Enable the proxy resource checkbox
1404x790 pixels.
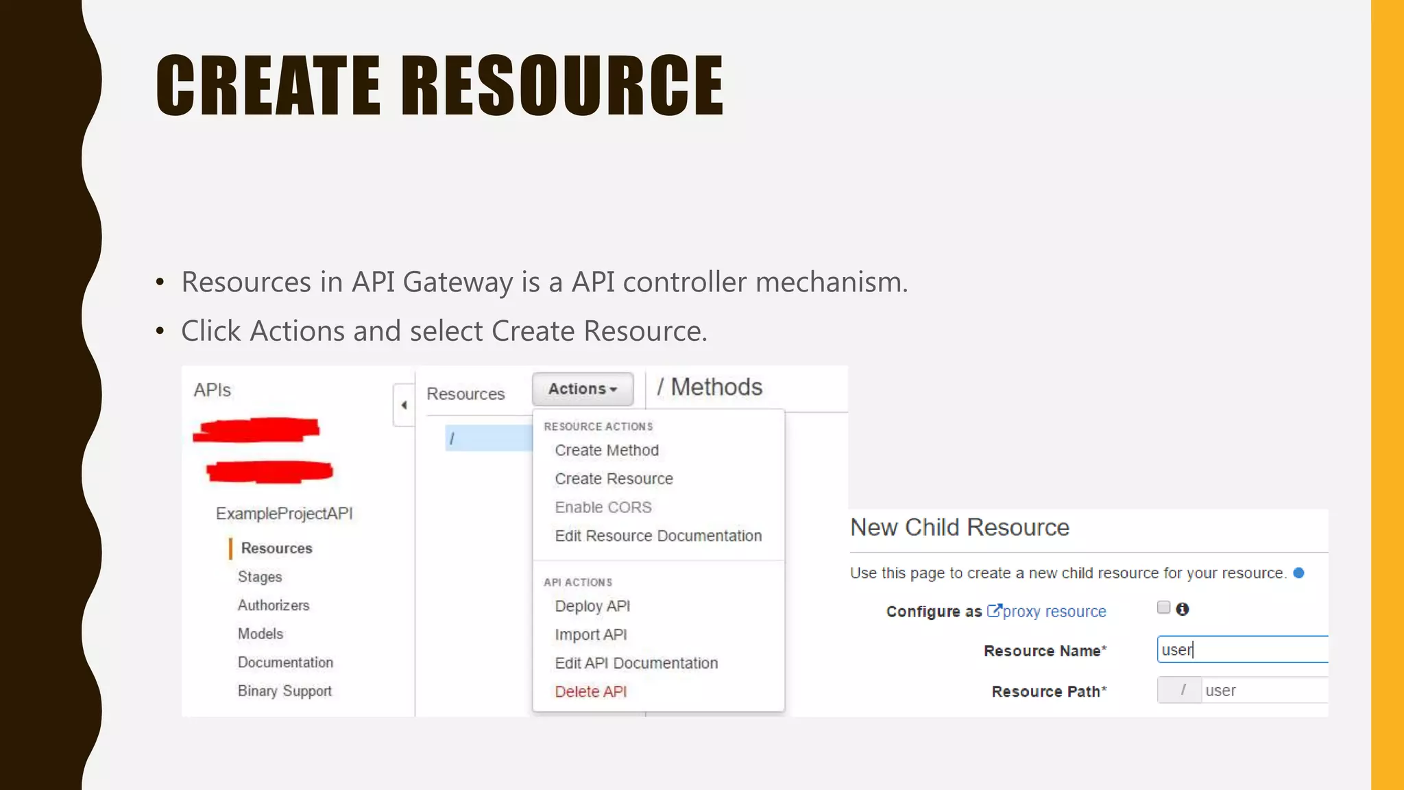tap(1163, 608)
